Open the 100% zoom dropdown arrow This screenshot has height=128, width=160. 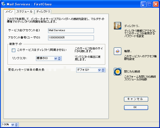click(13, 125)
